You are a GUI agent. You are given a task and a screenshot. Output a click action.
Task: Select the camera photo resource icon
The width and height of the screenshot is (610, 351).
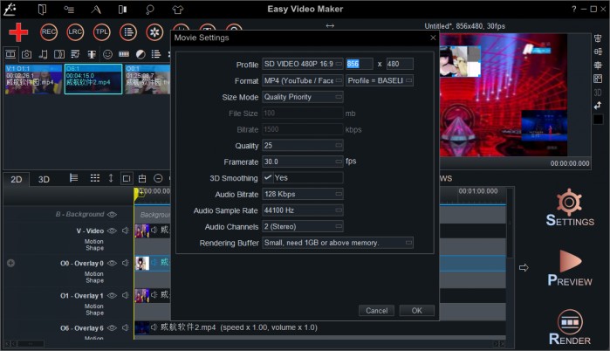point(26,54)
